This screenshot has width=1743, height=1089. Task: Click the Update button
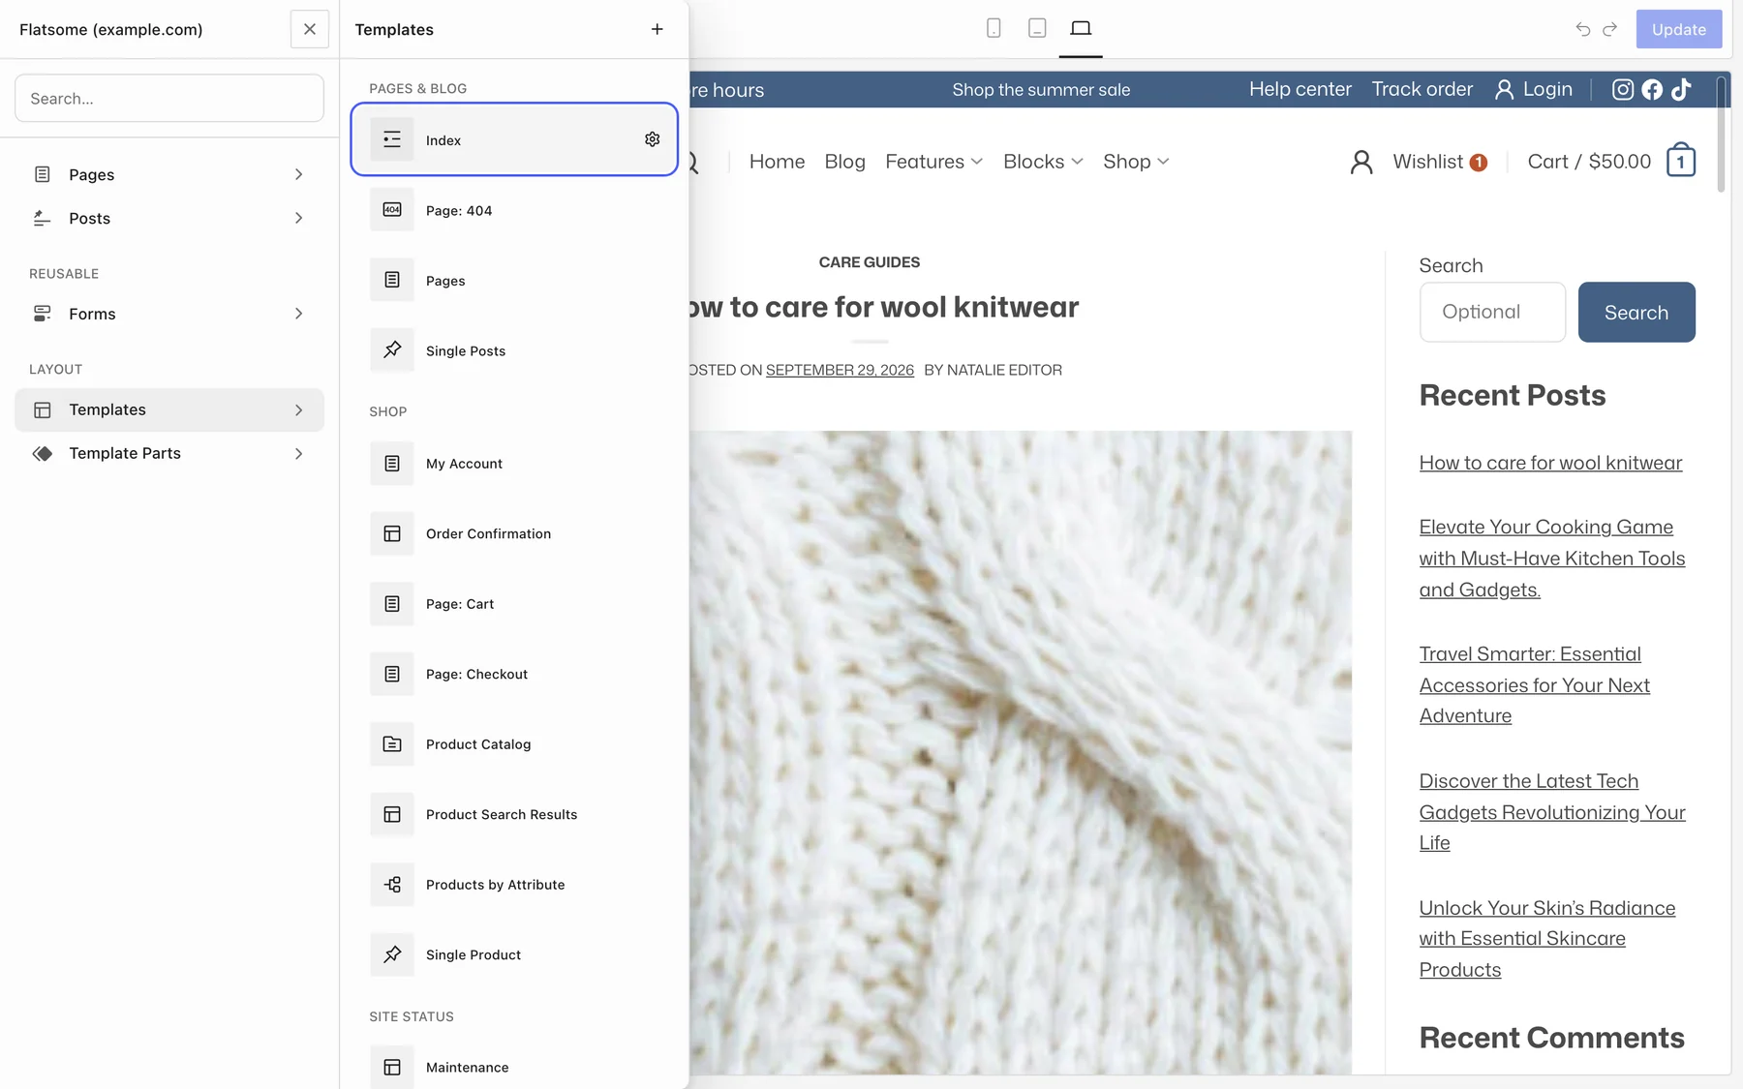point(1678,29)
